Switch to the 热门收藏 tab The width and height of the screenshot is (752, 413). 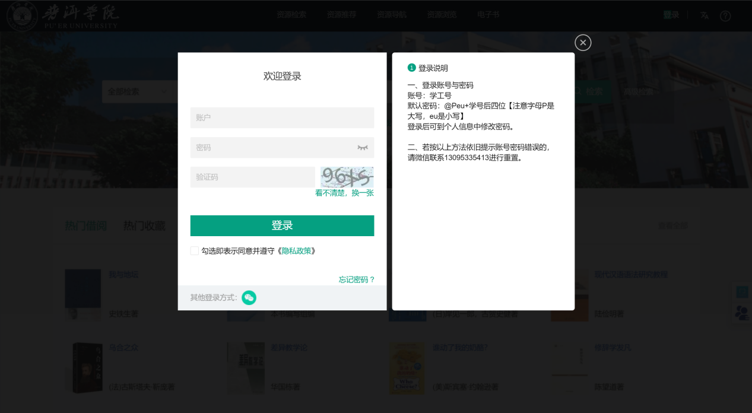pos(144,226)
